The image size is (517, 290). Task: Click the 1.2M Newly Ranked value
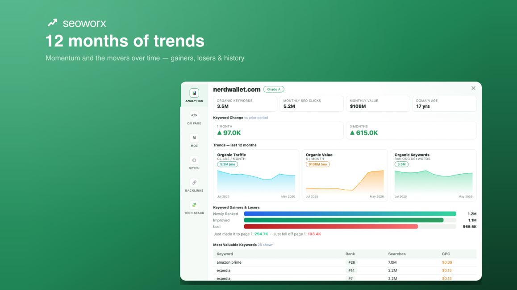(472, 214)
